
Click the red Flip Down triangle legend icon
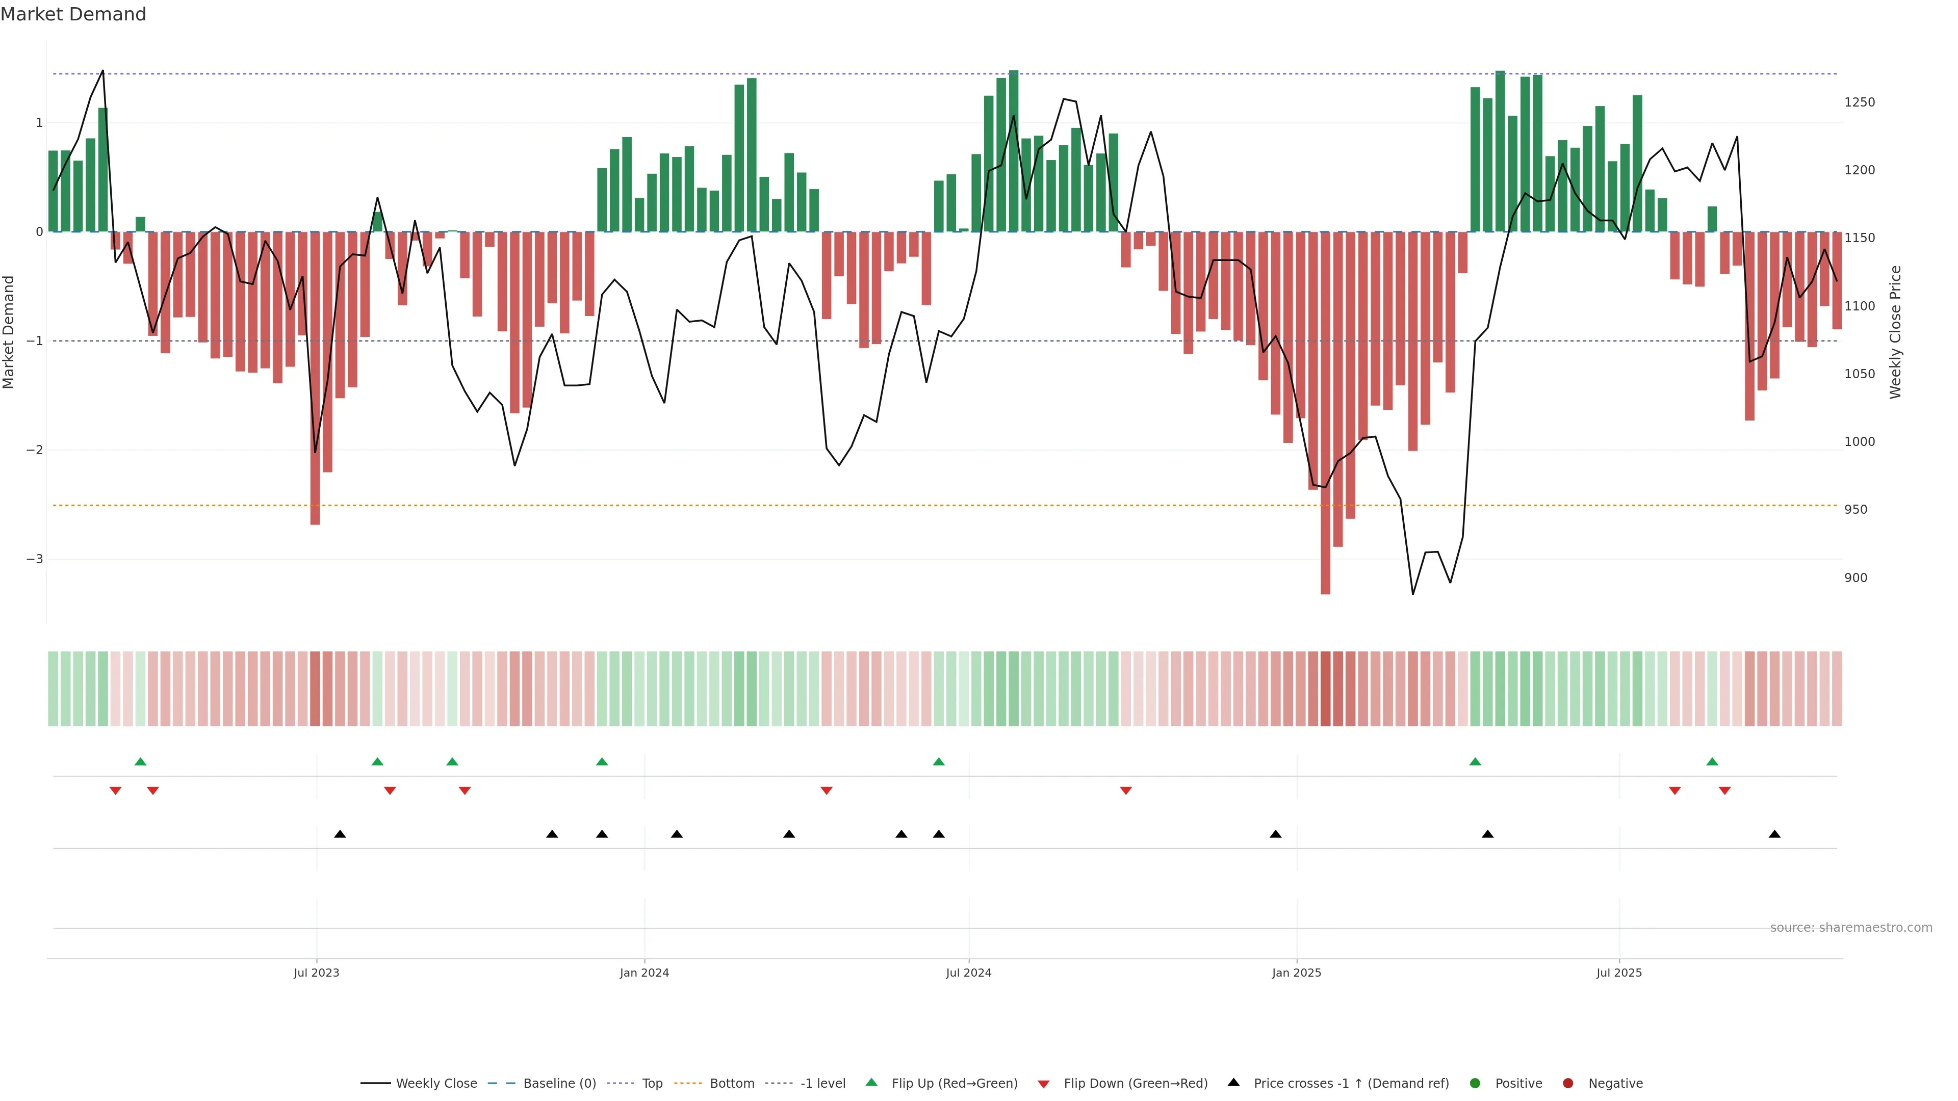(x=1044, y=1084)
